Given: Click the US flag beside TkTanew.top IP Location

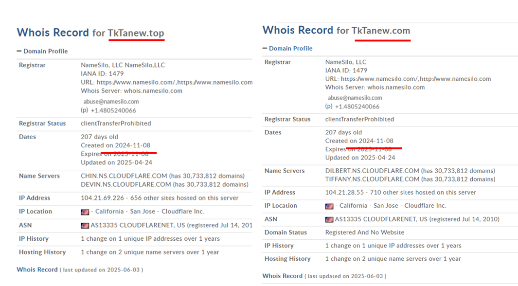Looking at the screenshot, I should [x=84, y=211].
